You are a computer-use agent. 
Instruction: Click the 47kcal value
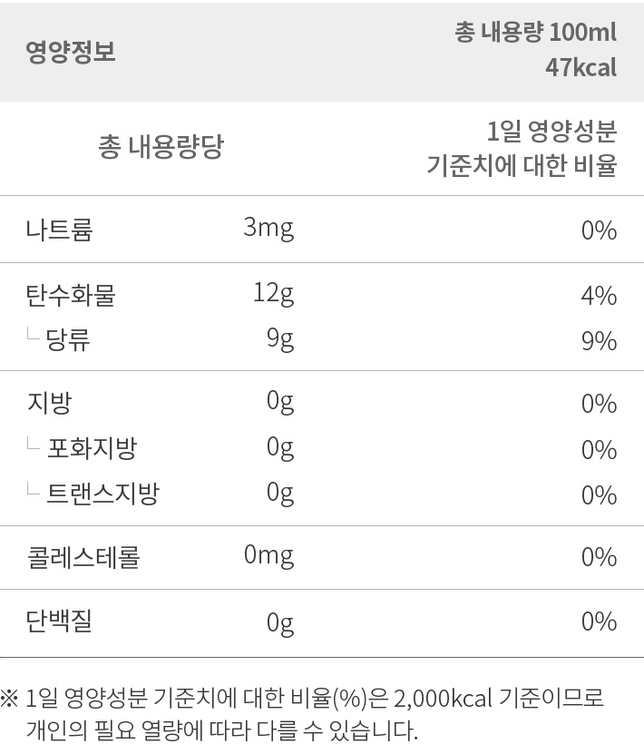click(x=581, y=67)
